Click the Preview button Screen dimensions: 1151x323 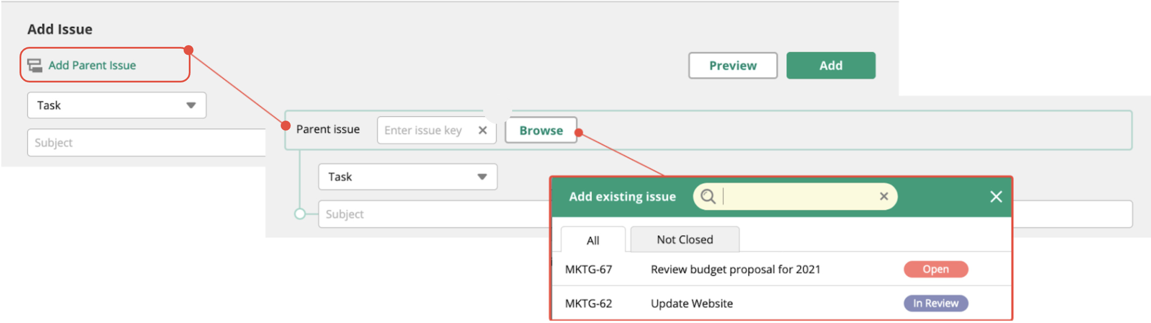click(x=732, y=66)
